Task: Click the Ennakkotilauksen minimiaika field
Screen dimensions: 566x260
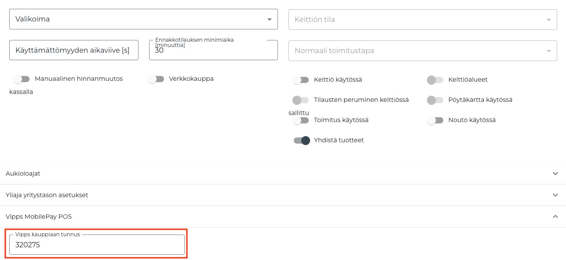Action: [x=213, y=50]
